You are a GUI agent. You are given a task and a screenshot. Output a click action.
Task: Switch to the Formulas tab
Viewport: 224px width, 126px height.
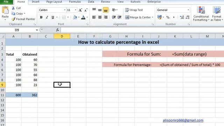pos(75,2)
